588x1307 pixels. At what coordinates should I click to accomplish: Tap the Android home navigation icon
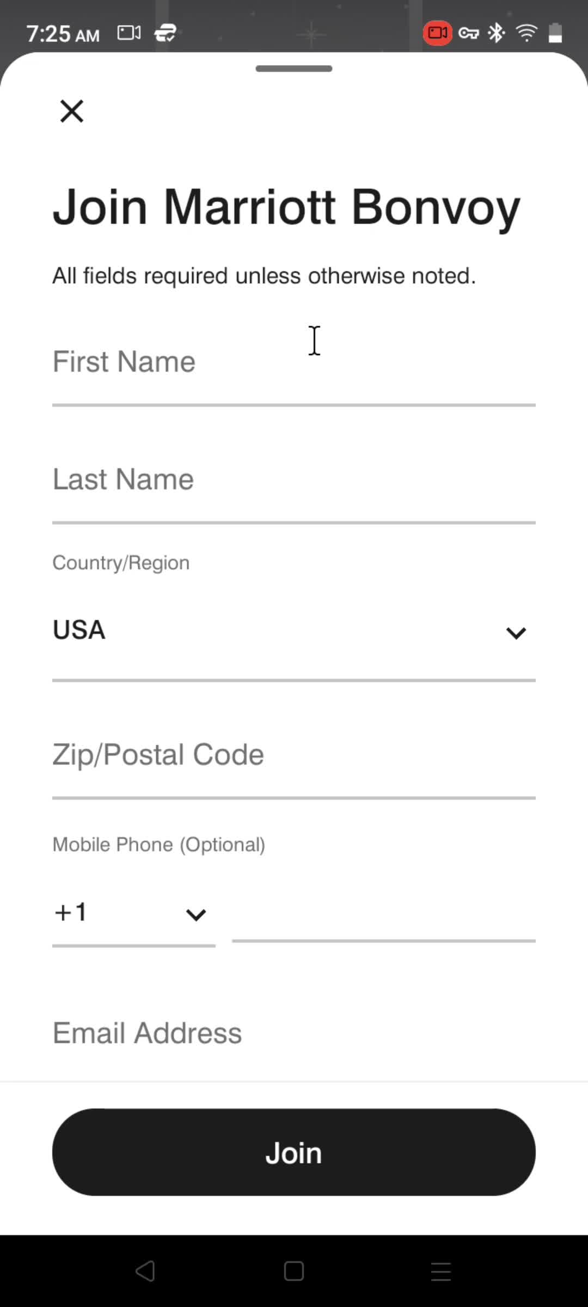pos(294,1272)
